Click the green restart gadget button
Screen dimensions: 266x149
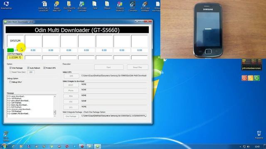[x=257, y=78]
